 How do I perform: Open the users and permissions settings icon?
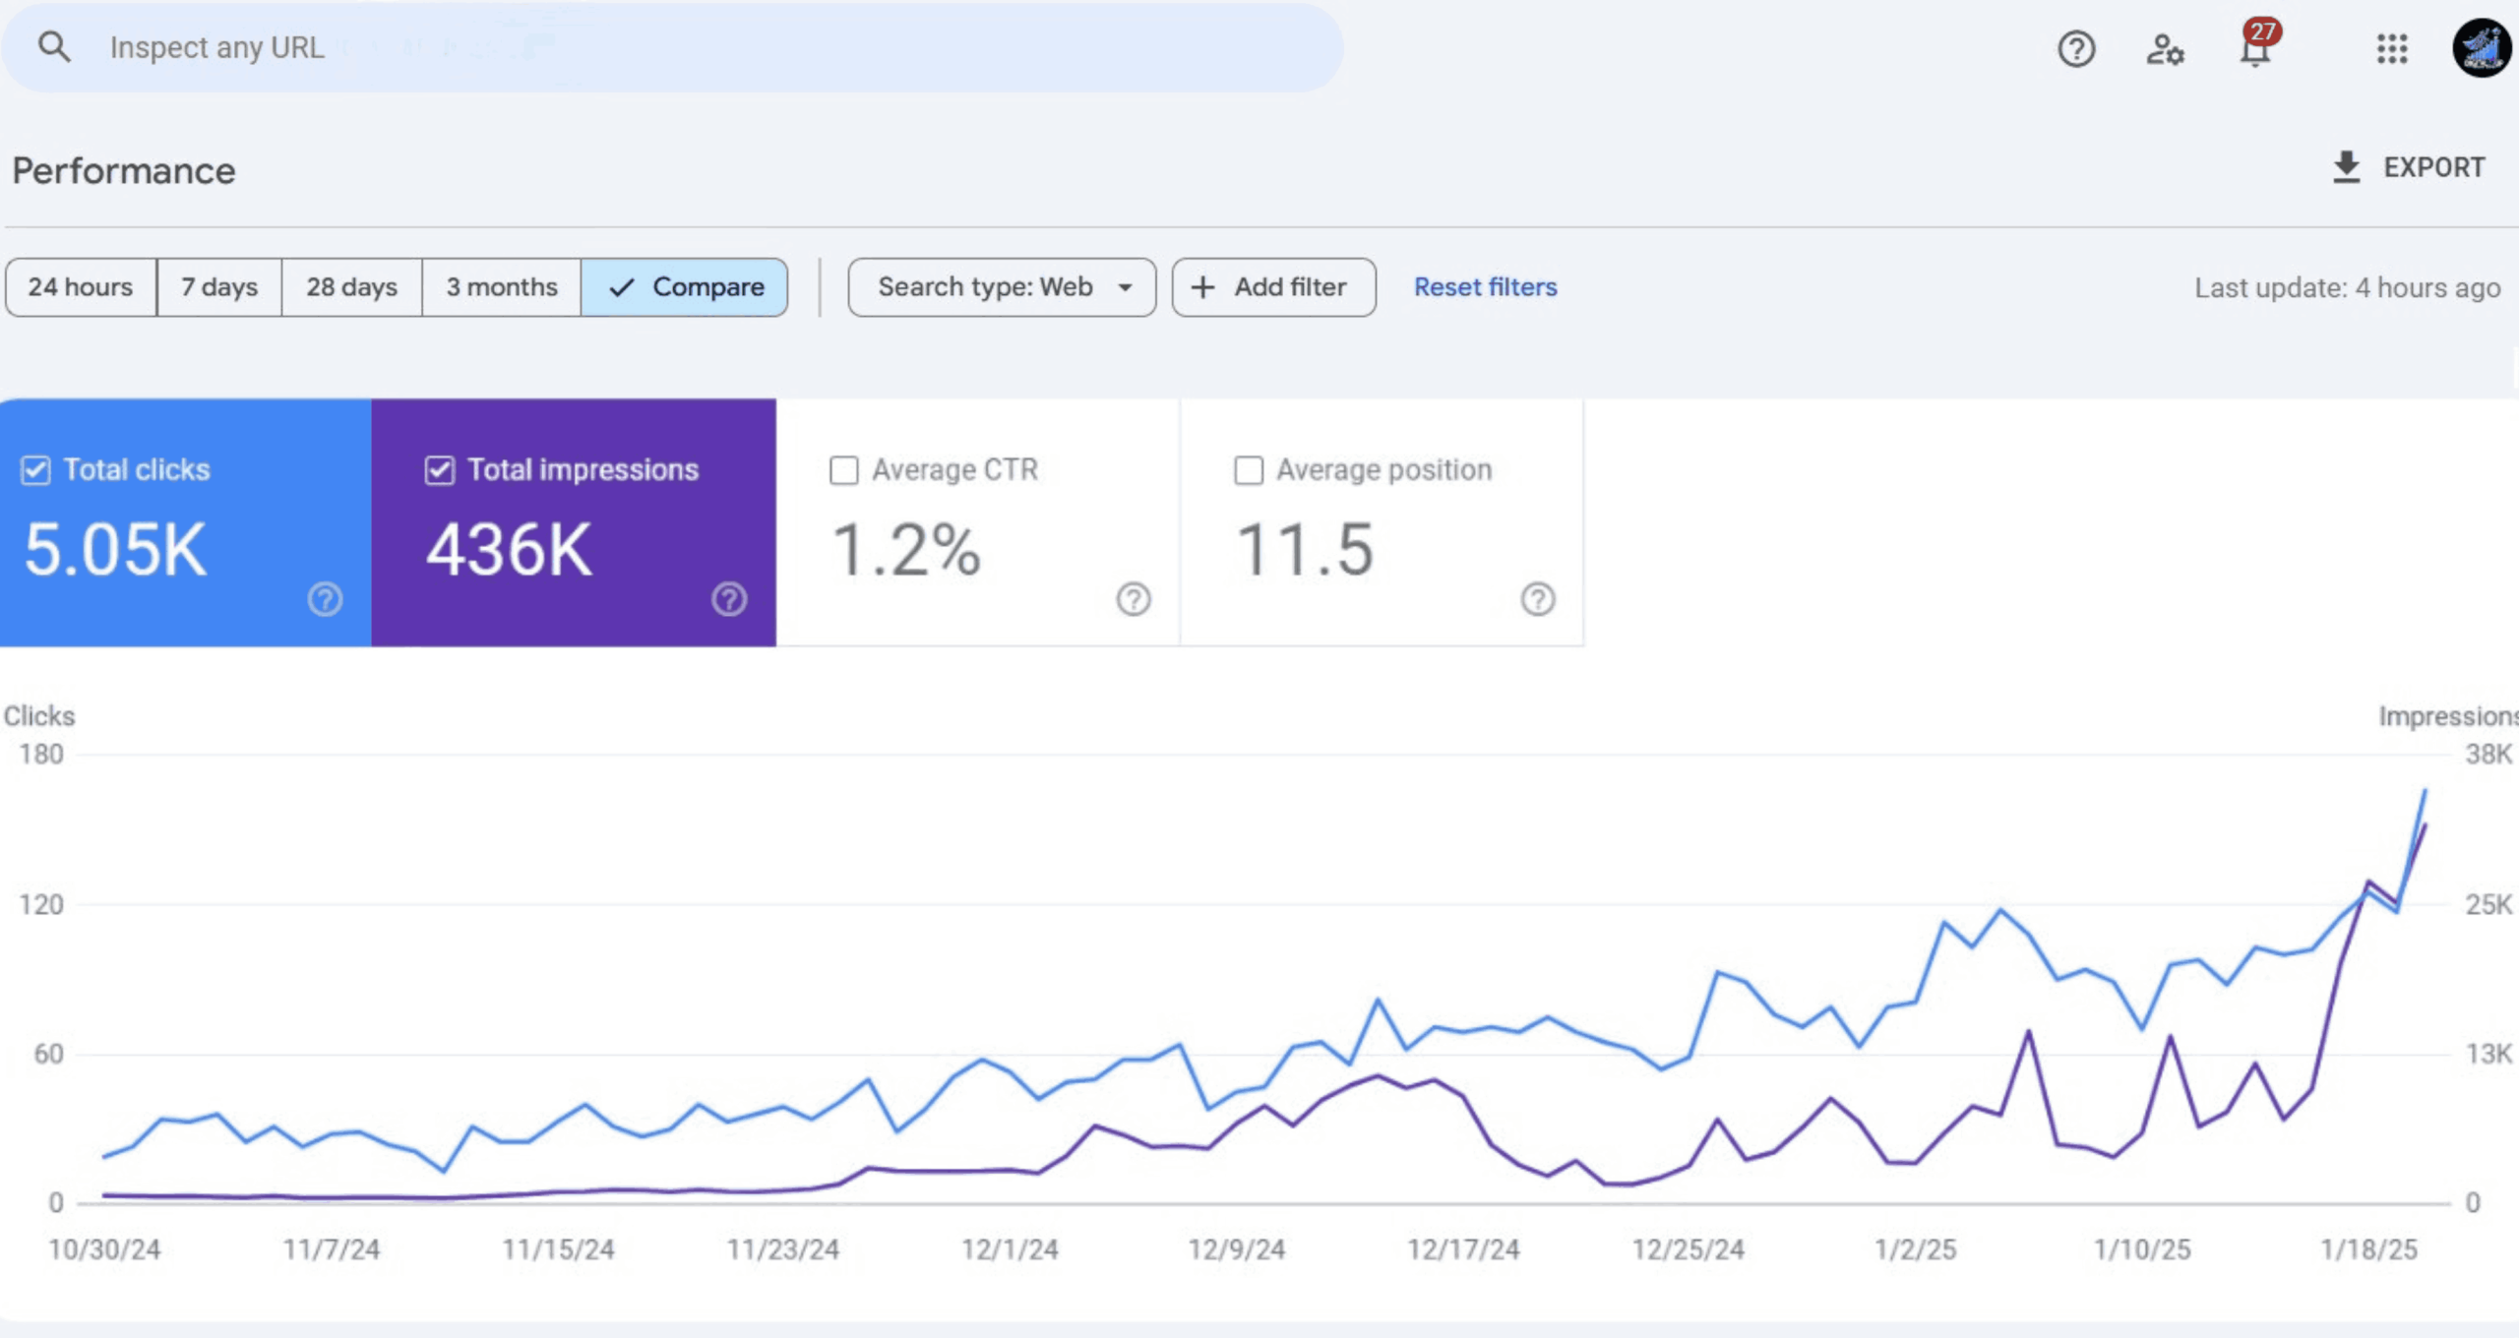pyautogui.click(x=2165, y=48)
